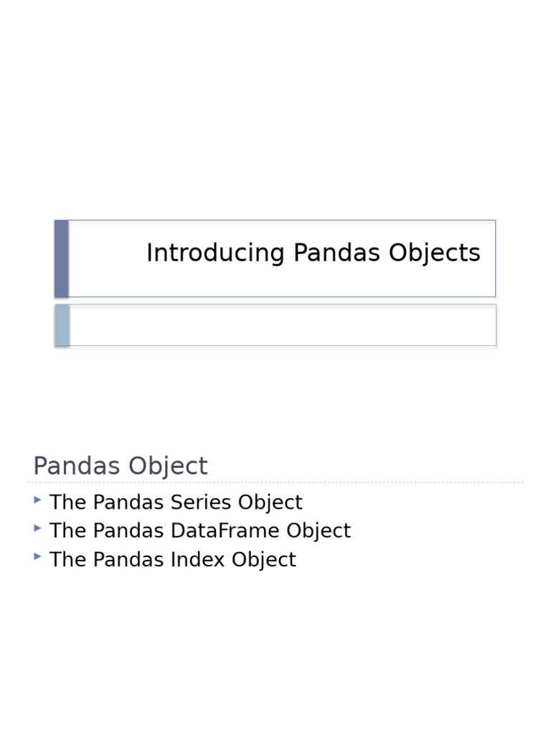Click the word "Index" in third bullet
The width and height of the screenshot is (551, 735).
pyautogui.click(x=198, y=559)
